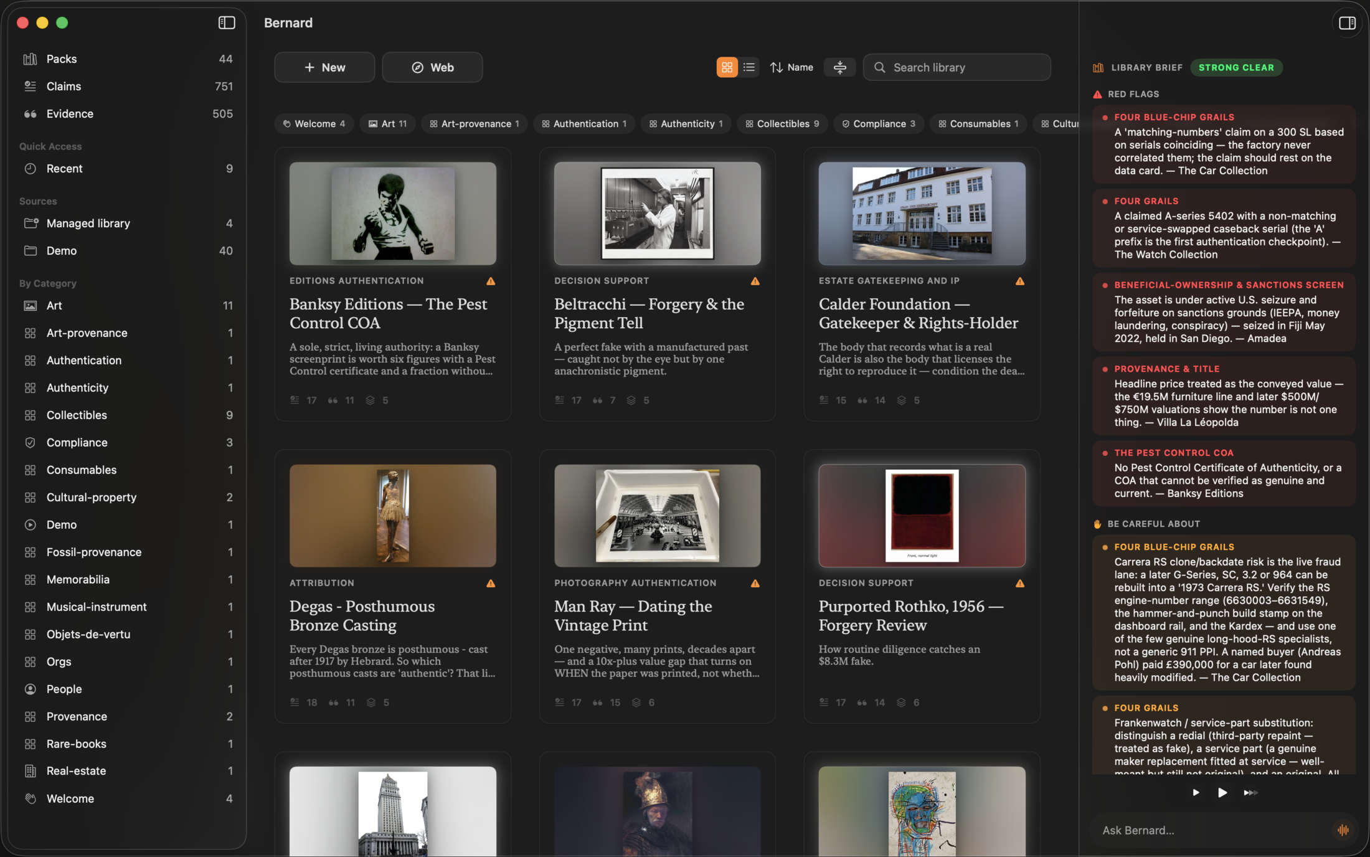Open the Beneficial-Ownership & Sanctions Screen flag

pos(1224,312)
